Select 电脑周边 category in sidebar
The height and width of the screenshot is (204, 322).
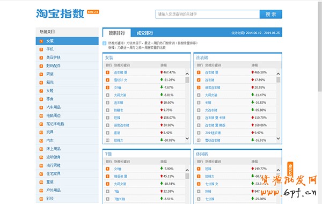67,115
